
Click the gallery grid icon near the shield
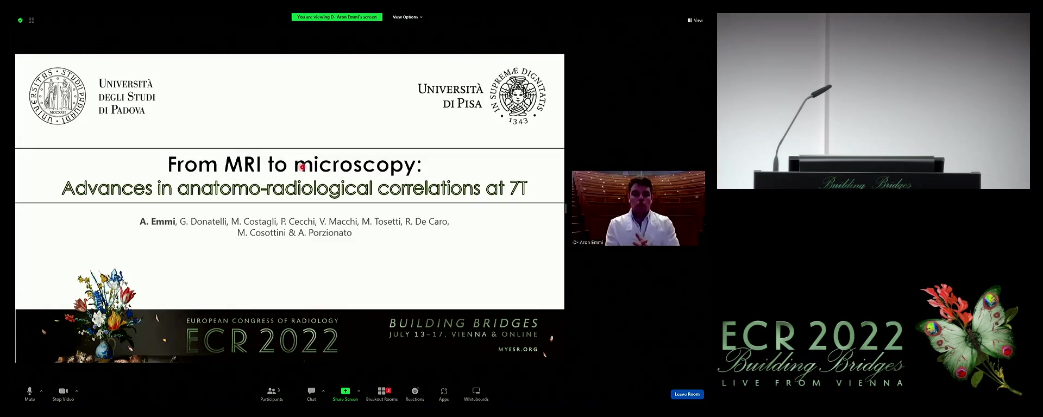coord(32,20)
